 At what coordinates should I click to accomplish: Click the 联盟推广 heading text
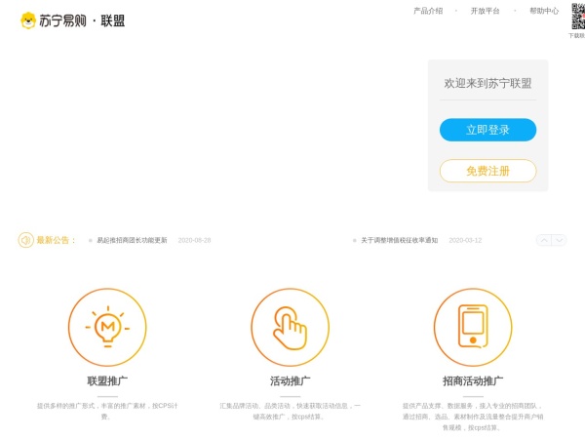pos(107,380)
